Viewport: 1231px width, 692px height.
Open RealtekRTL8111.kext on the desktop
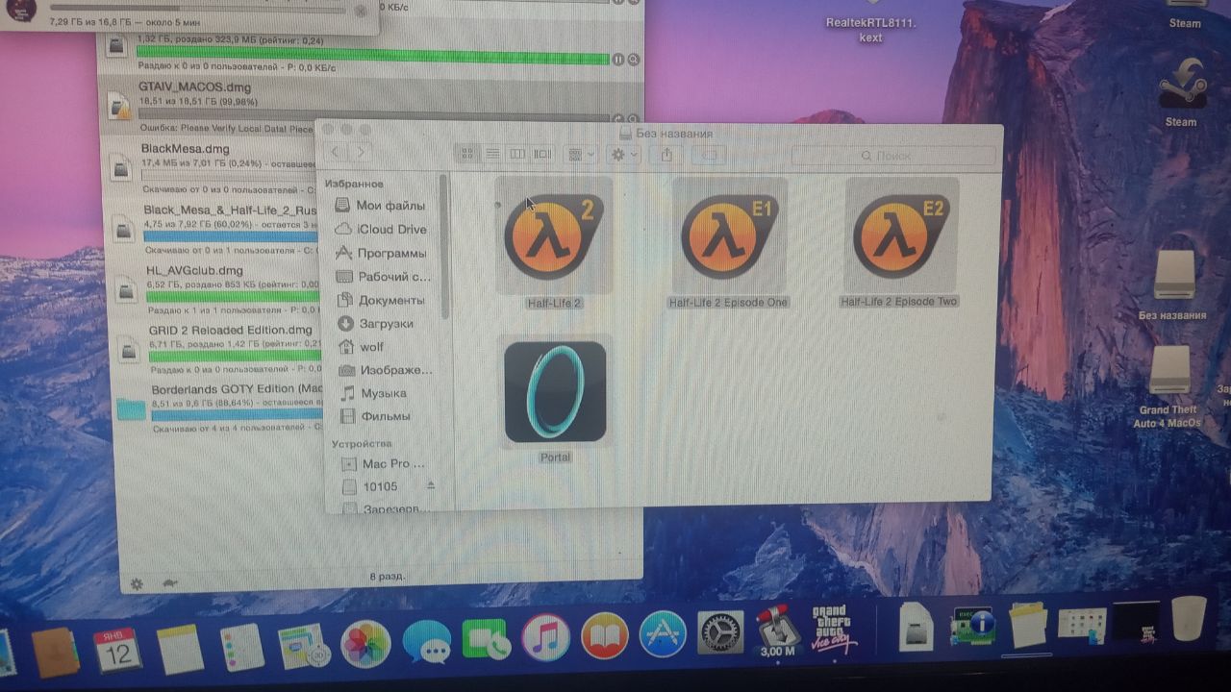pyautogui.click(x=869, y=23)
